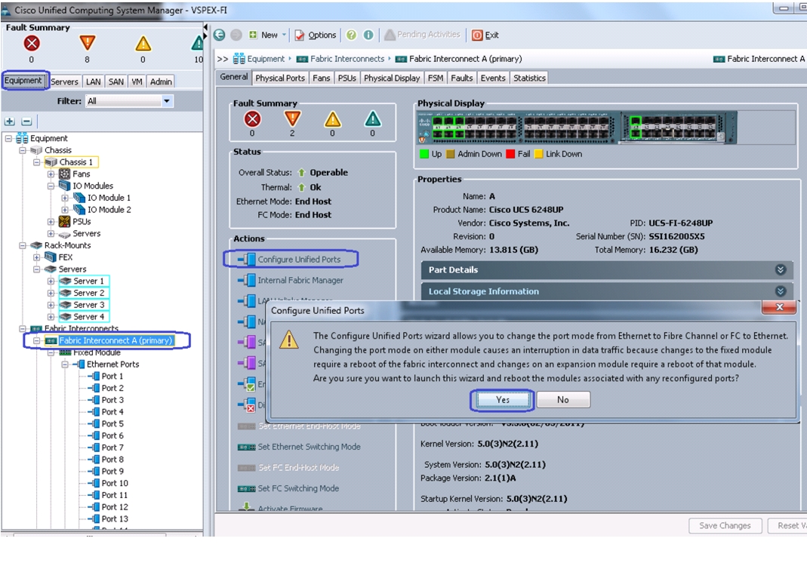Open the Fans tab
Screen dimensions: 807x566
pos(321,78)
